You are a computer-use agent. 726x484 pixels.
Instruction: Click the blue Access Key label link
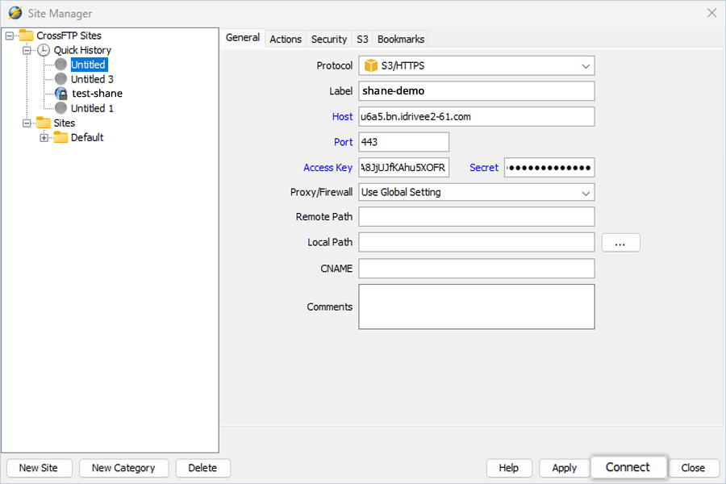pyautogui.click(x=328, y=168)
